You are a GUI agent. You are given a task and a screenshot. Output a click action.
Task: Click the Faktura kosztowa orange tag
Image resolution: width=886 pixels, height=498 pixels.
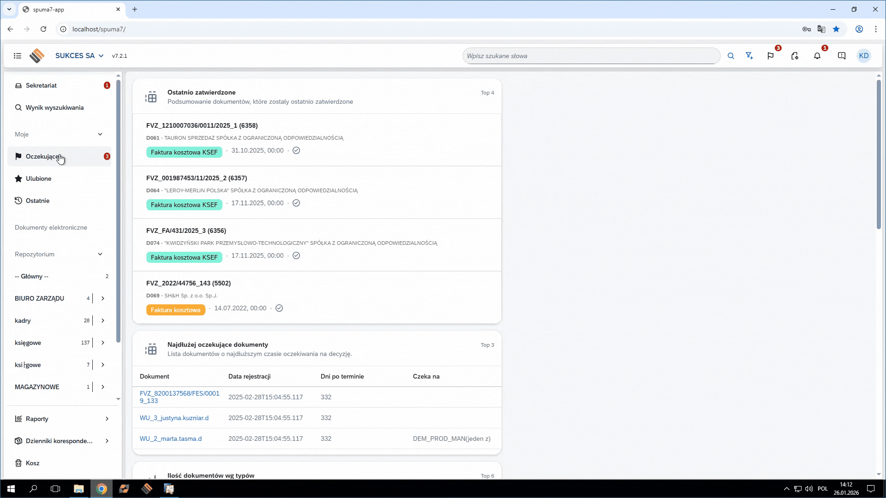tap(175, 310)
